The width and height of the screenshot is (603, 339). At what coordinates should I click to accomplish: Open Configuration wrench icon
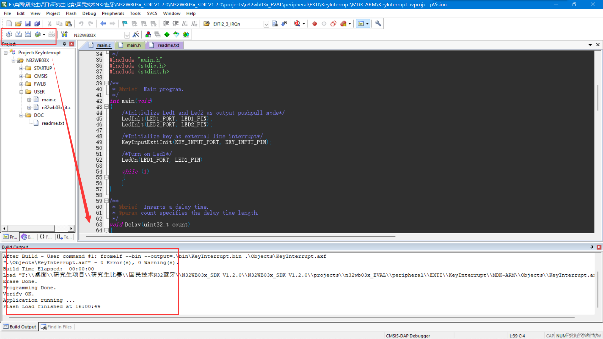coord(378,24)
